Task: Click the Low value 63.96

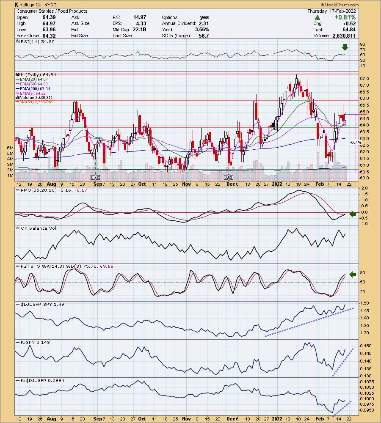Action: point(49,30)
